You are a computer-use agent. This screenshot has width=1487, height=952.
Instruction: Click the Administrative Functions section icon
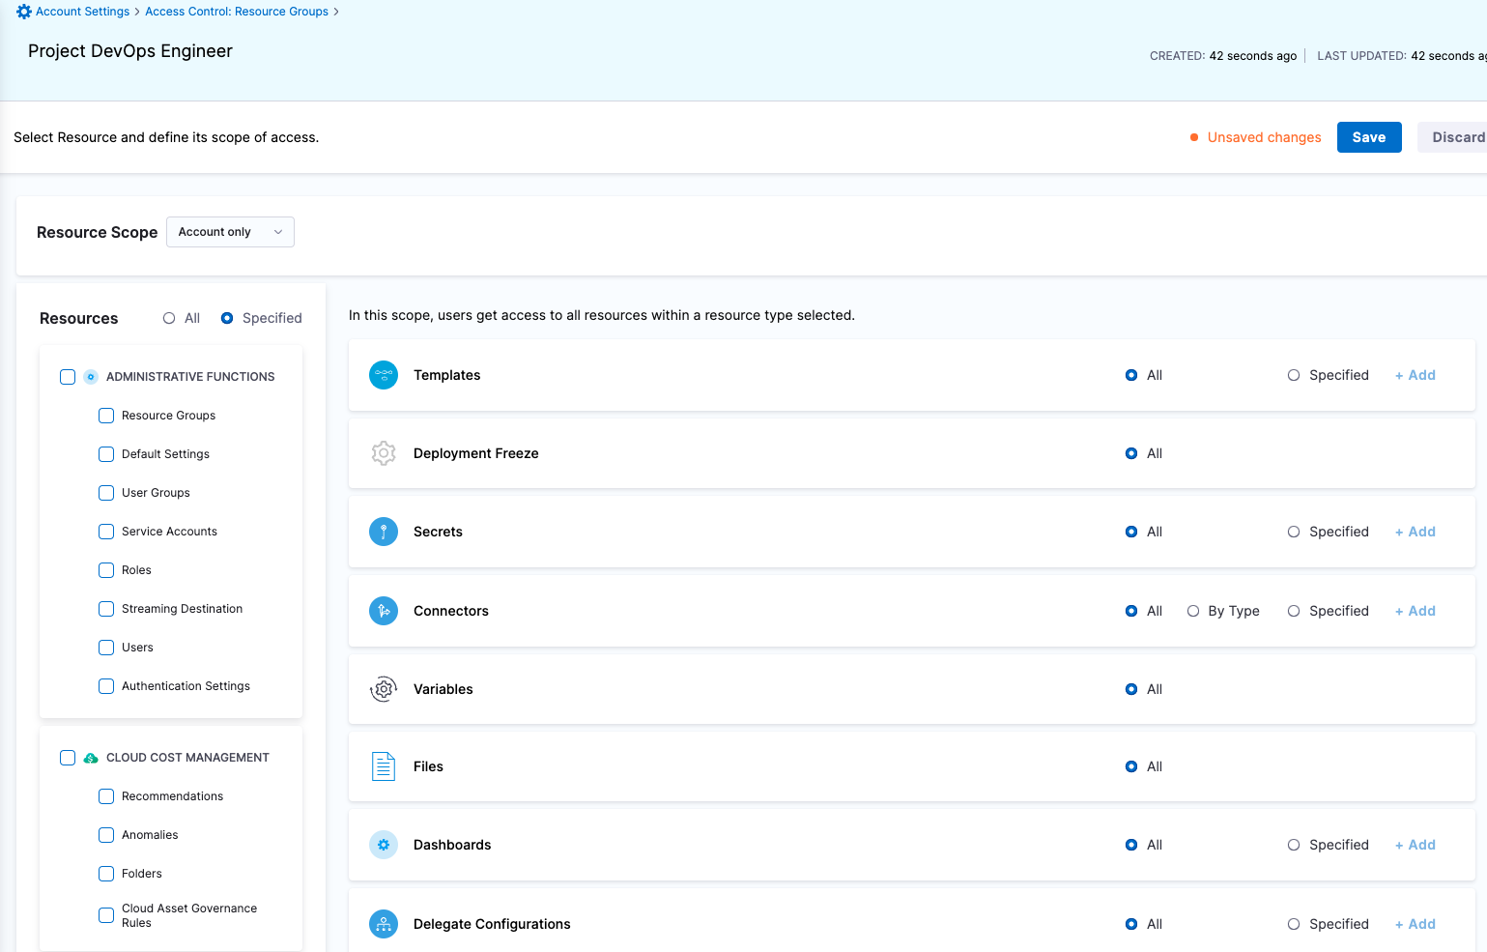click(x=90, y=376)
